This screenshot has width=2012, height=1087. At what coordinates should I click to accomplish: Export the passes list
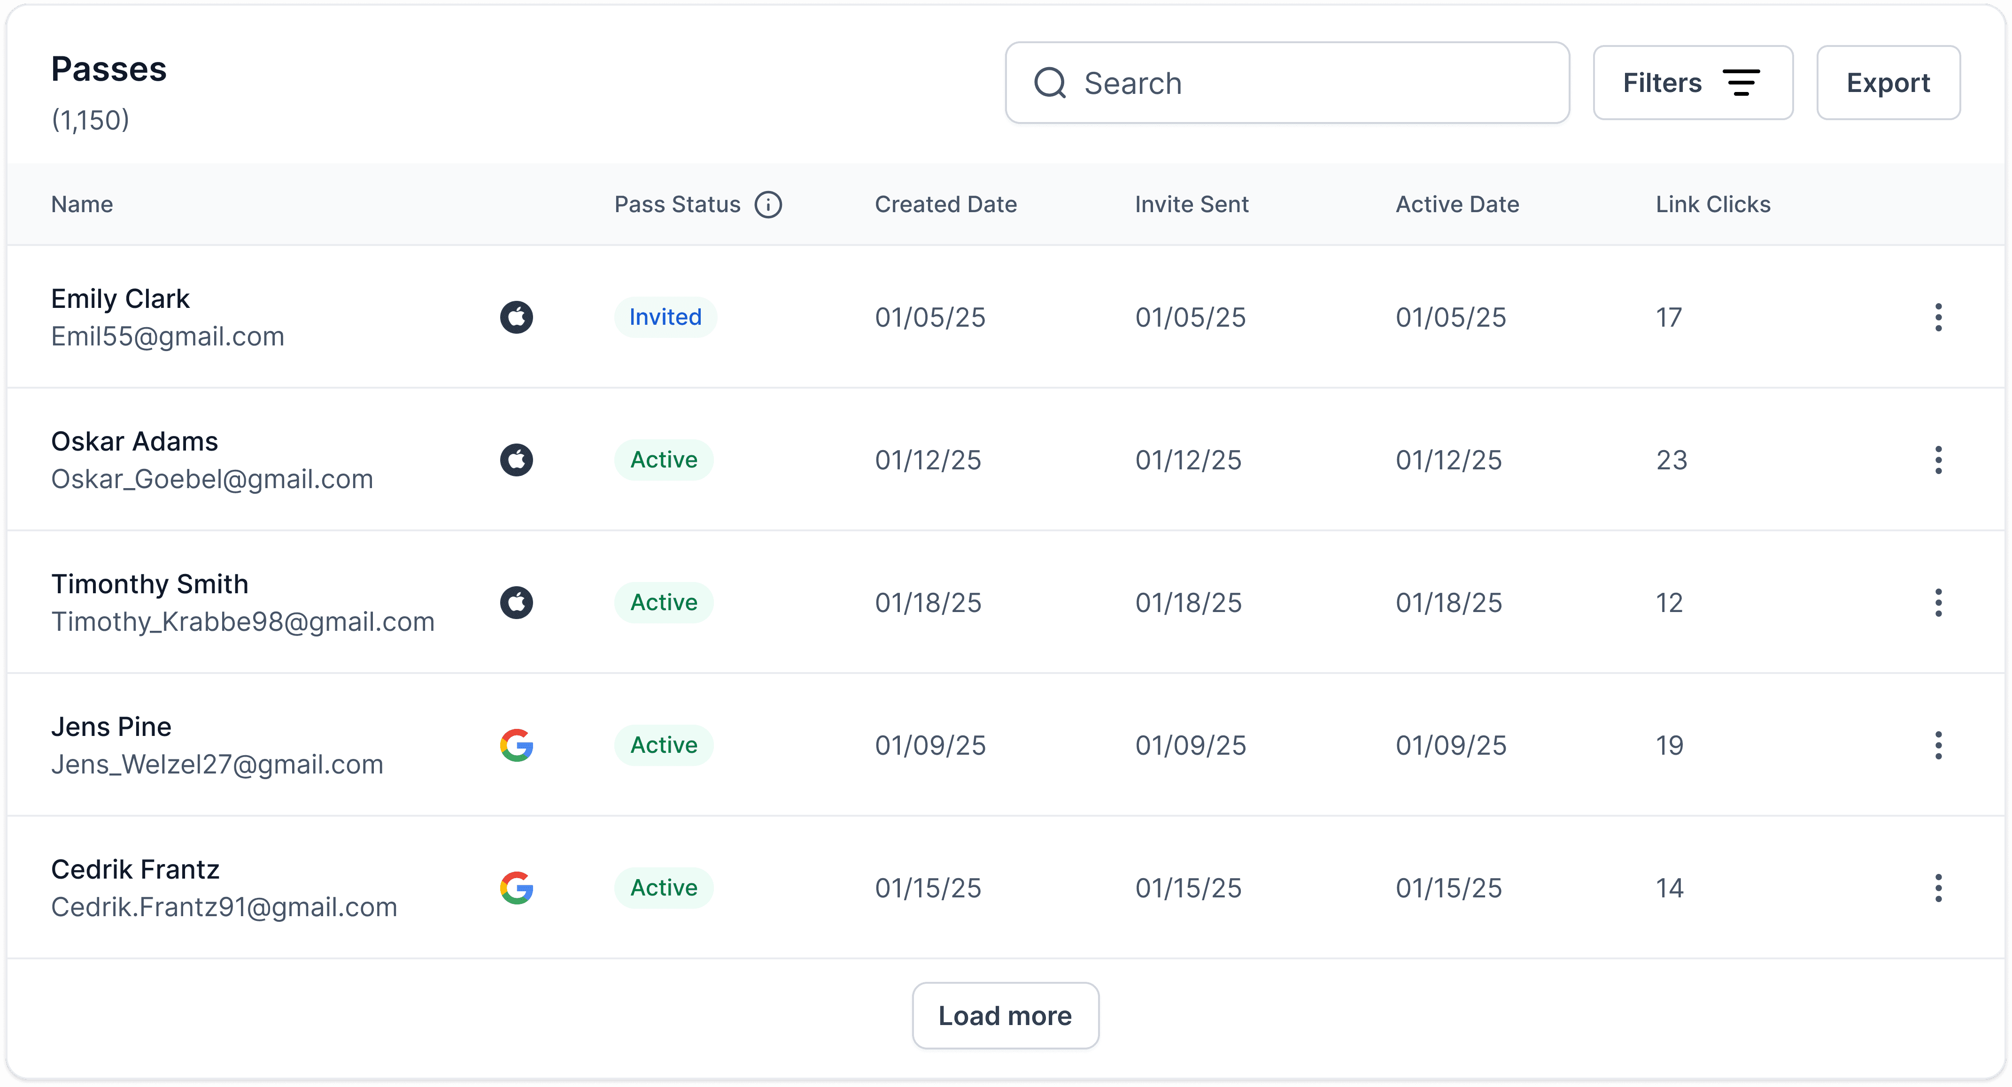[1887, 83]
